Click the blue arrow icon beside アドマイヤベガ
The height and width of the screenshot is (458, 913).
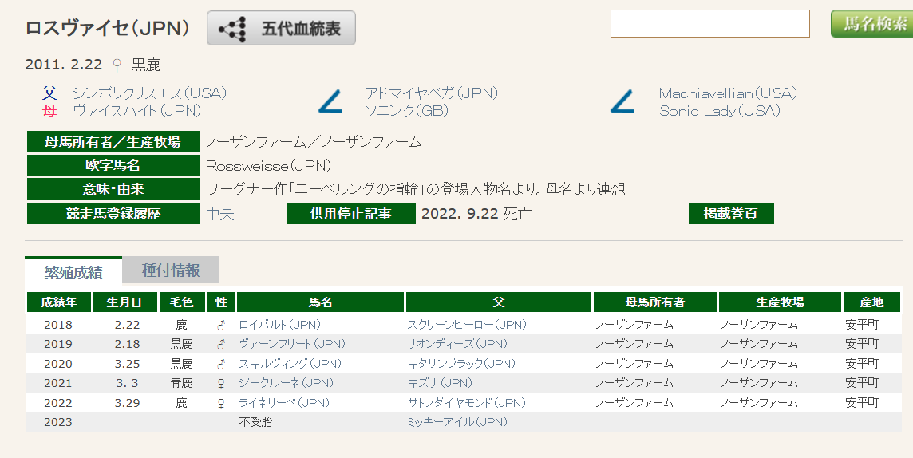tap(330, 102)
